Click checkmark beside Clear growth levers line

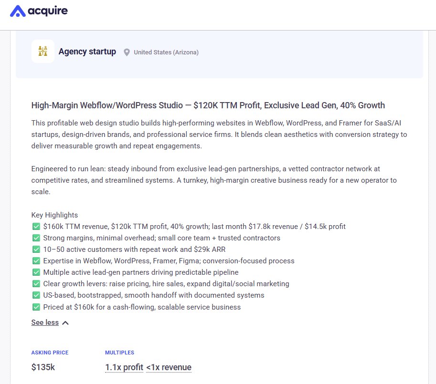tap(36, 284)
